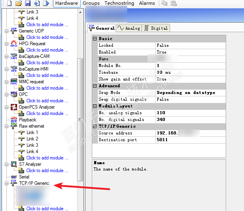244x211 pixels.
Task: Click the MMC request icon
Action: click(x=14, y=82)
